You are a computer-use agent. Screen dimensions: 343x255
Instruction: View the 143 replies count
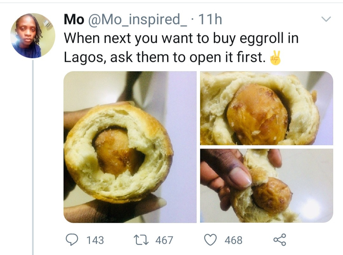[x=95, y=240]
